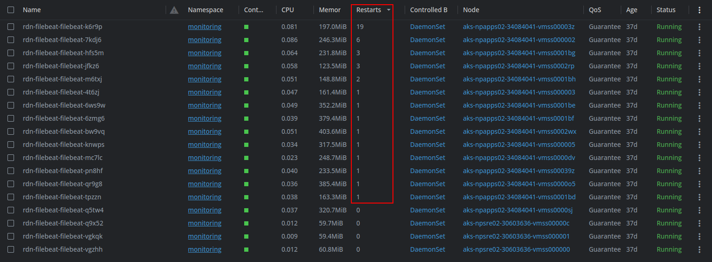Check the box for rdn-filebeat-filebeat-k6r9p
This screenshot has width=712, height=262.
pyautogui.click(x=11, y=27)
